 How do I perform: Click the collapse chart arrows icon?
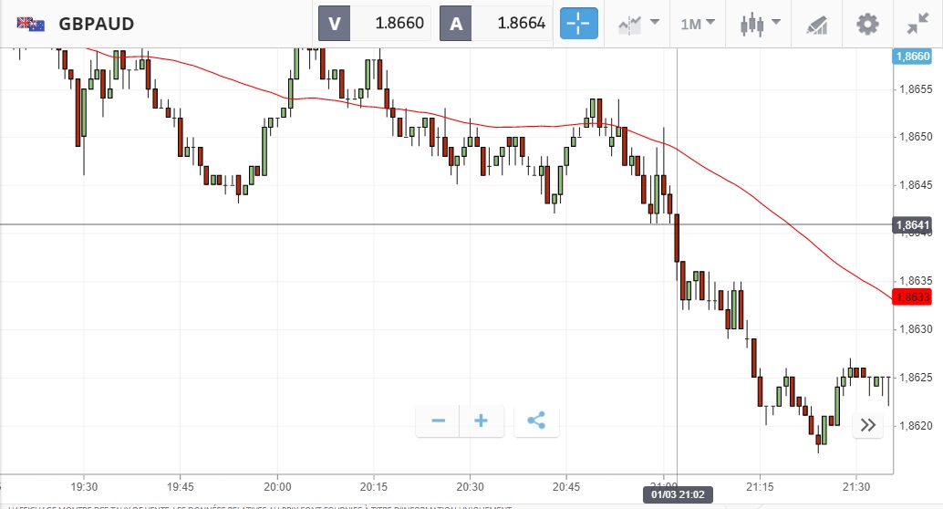click(917, 24)
